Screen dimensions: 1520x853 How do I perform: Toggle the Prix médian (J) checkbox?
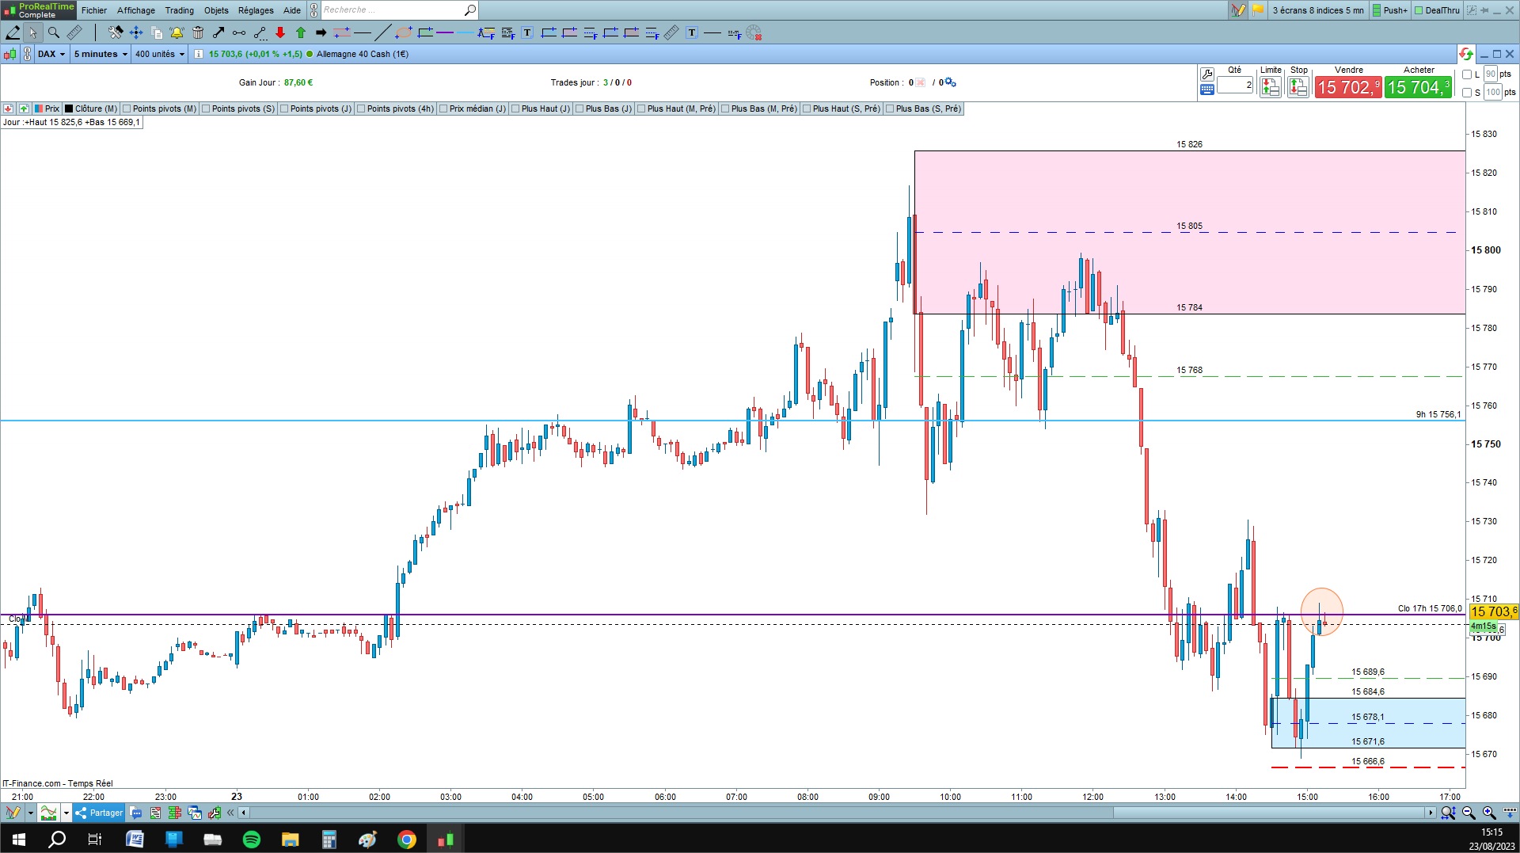(x=443, y=109)
